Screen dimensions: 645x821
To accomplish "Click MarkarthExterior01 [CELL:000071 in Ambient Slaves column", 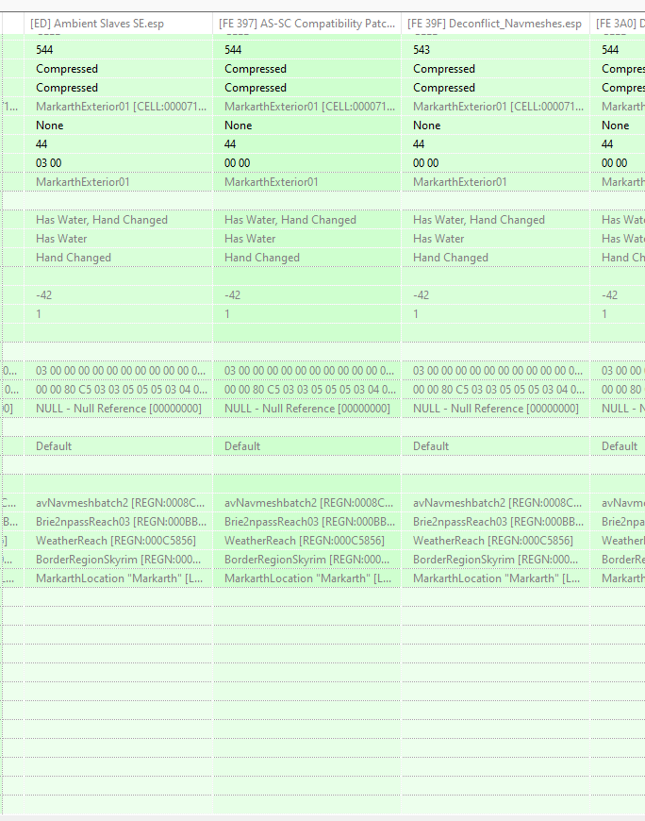I will pos(122,107).
